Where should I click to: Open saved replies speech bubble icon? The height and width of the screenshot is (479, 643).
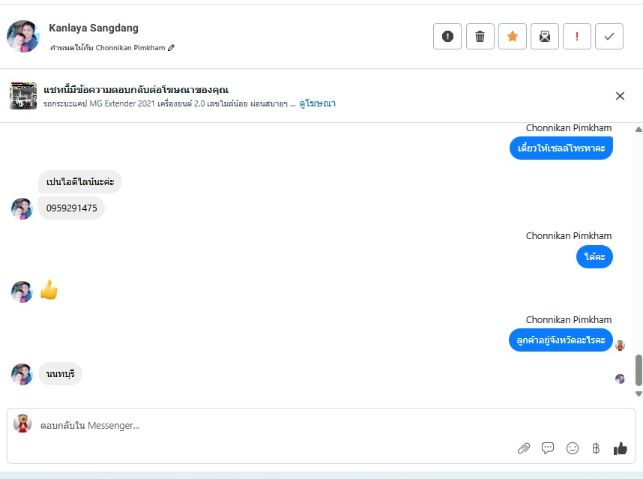(548, 448)
